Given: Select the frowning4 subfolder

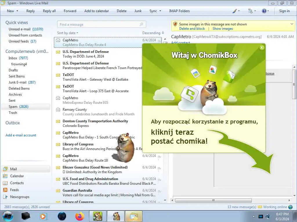Looking at the screenshot, I should (x=19, y=64).
